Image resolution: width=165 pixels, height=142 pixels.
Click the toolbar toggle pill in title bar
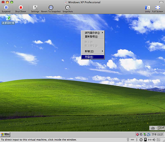pos(161,2)
